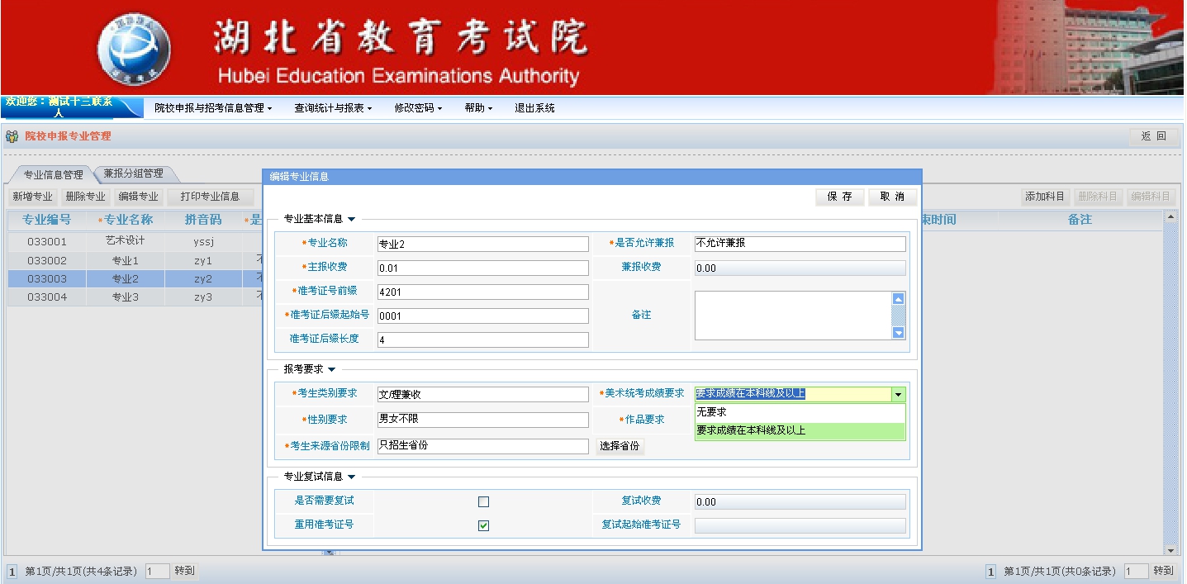Click the grid scrollbar up arrow at right
Screen dimensions: 1187x584
click(x=1170, y=217)
